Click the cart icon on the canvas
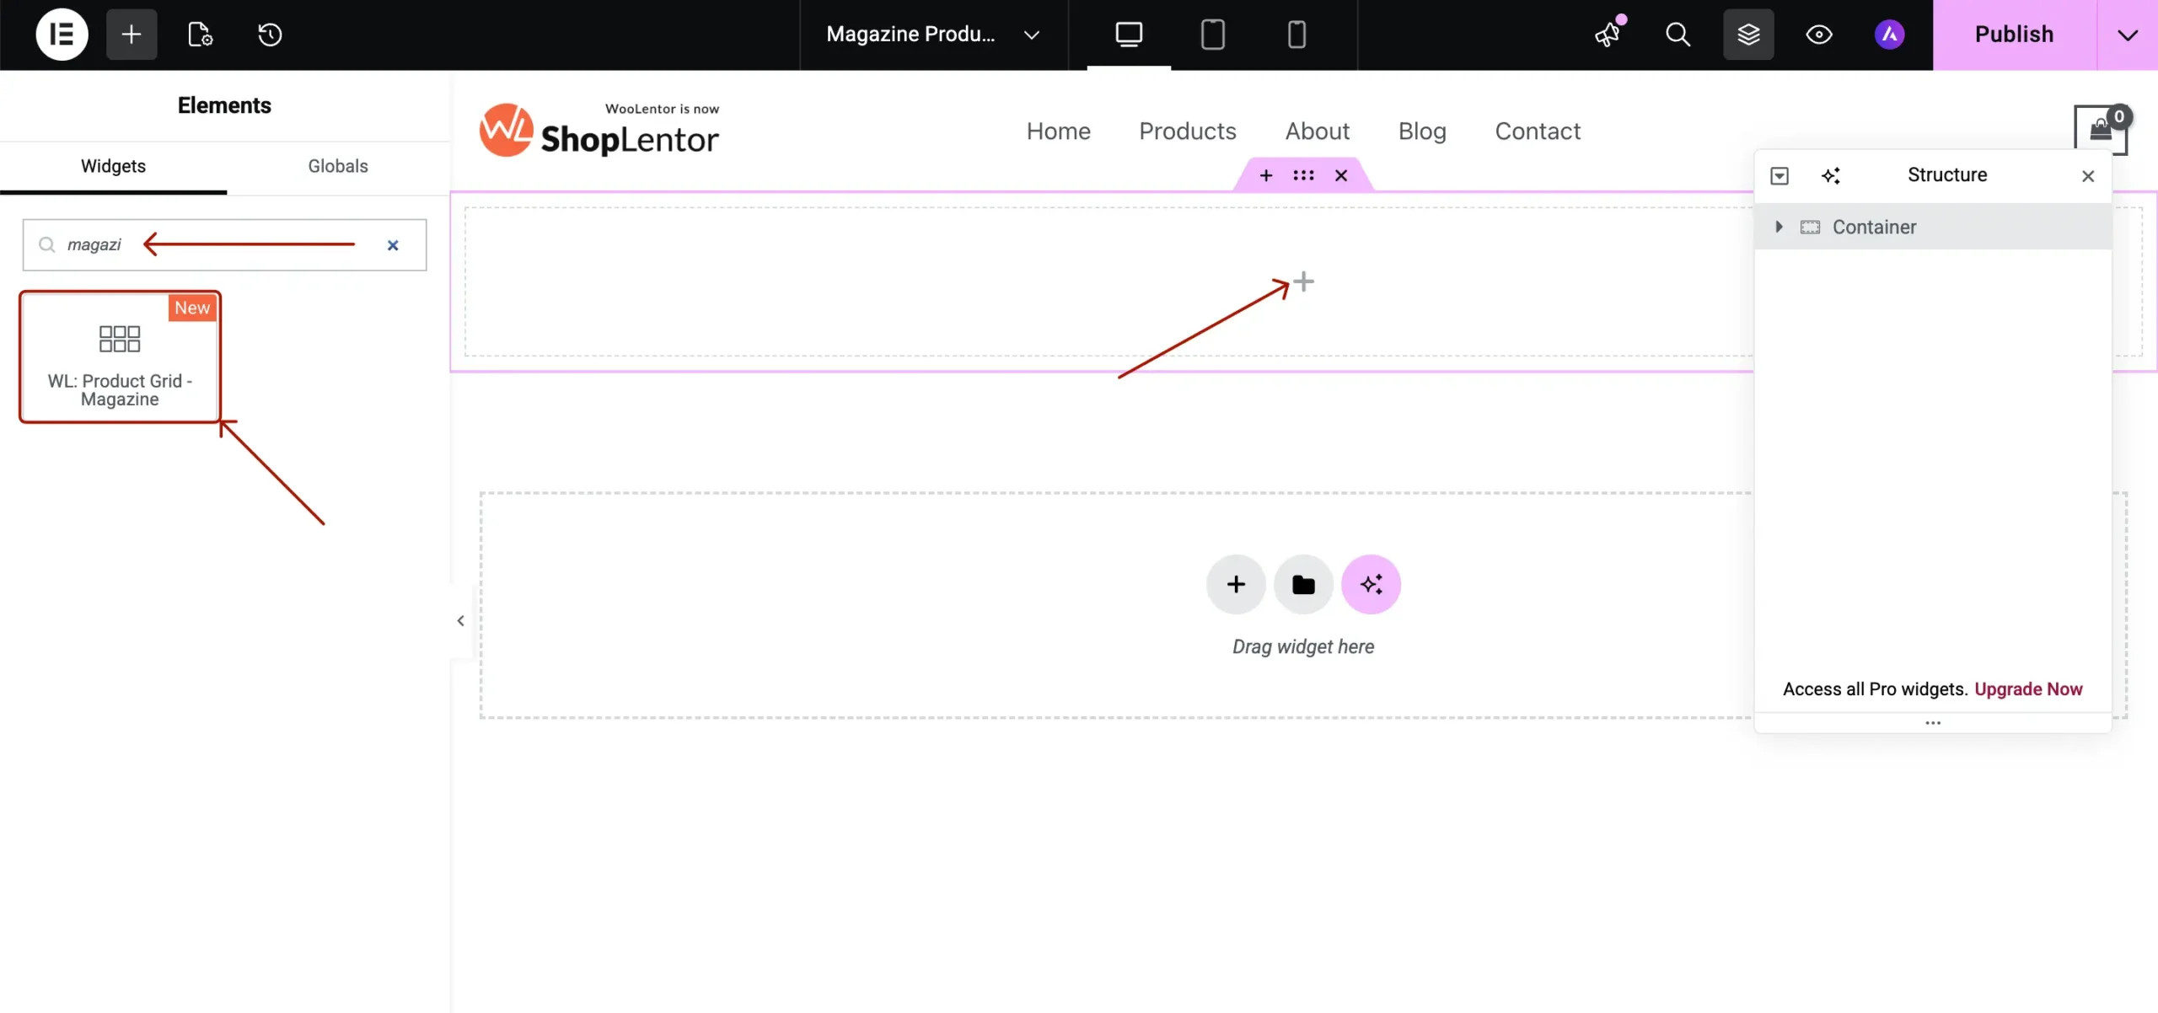 (x=2100, y=129)
